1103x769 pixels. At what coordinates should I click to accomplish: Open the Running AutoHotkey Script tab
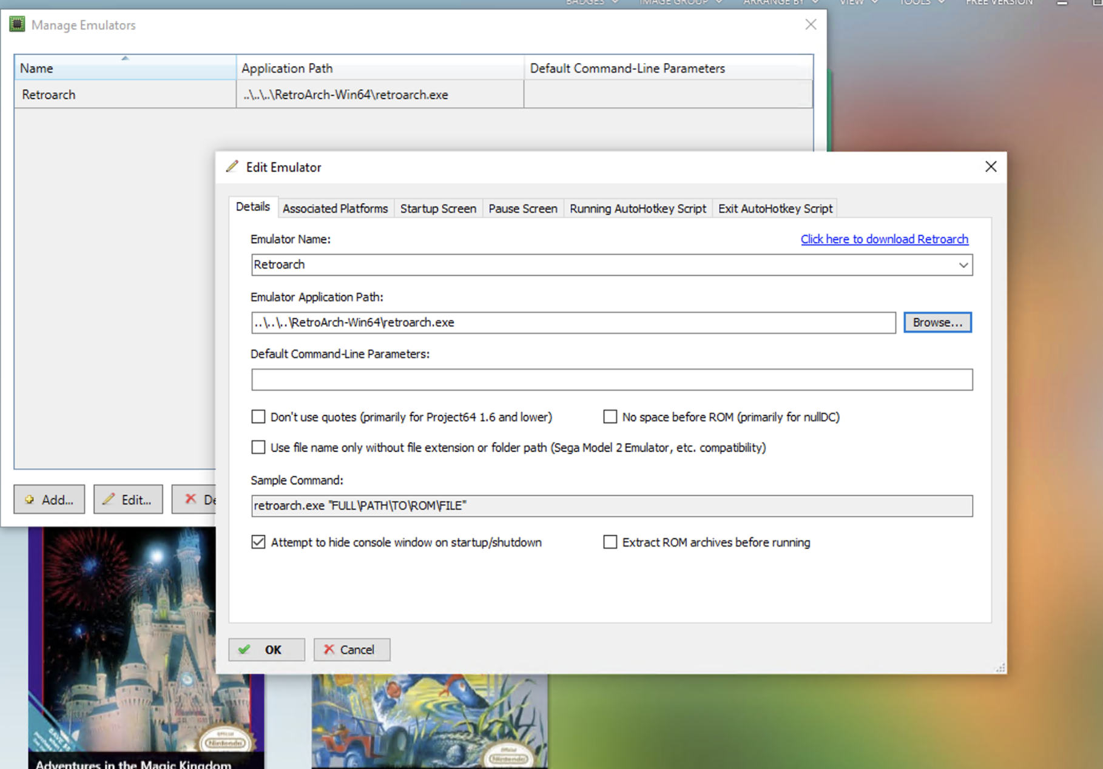(x=638, y=209)
